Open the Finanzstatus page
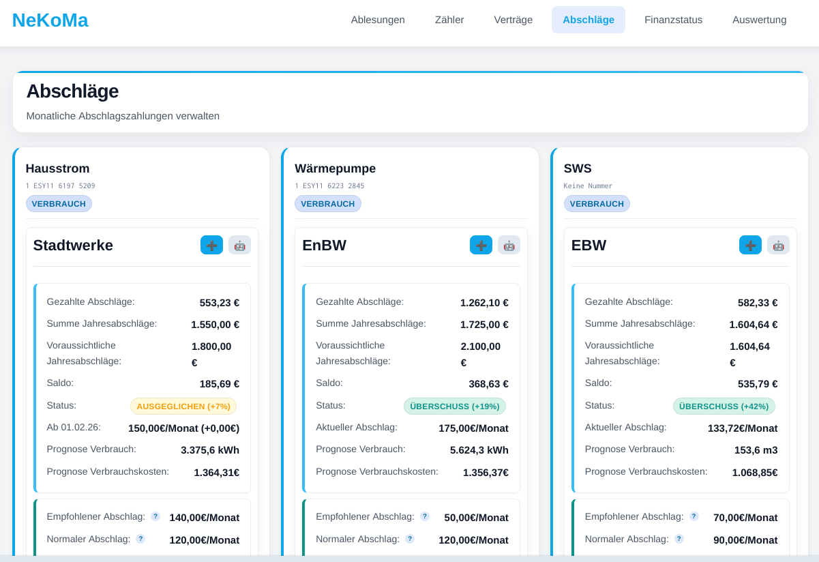This screenshot has width=819, height=562. 673,20
